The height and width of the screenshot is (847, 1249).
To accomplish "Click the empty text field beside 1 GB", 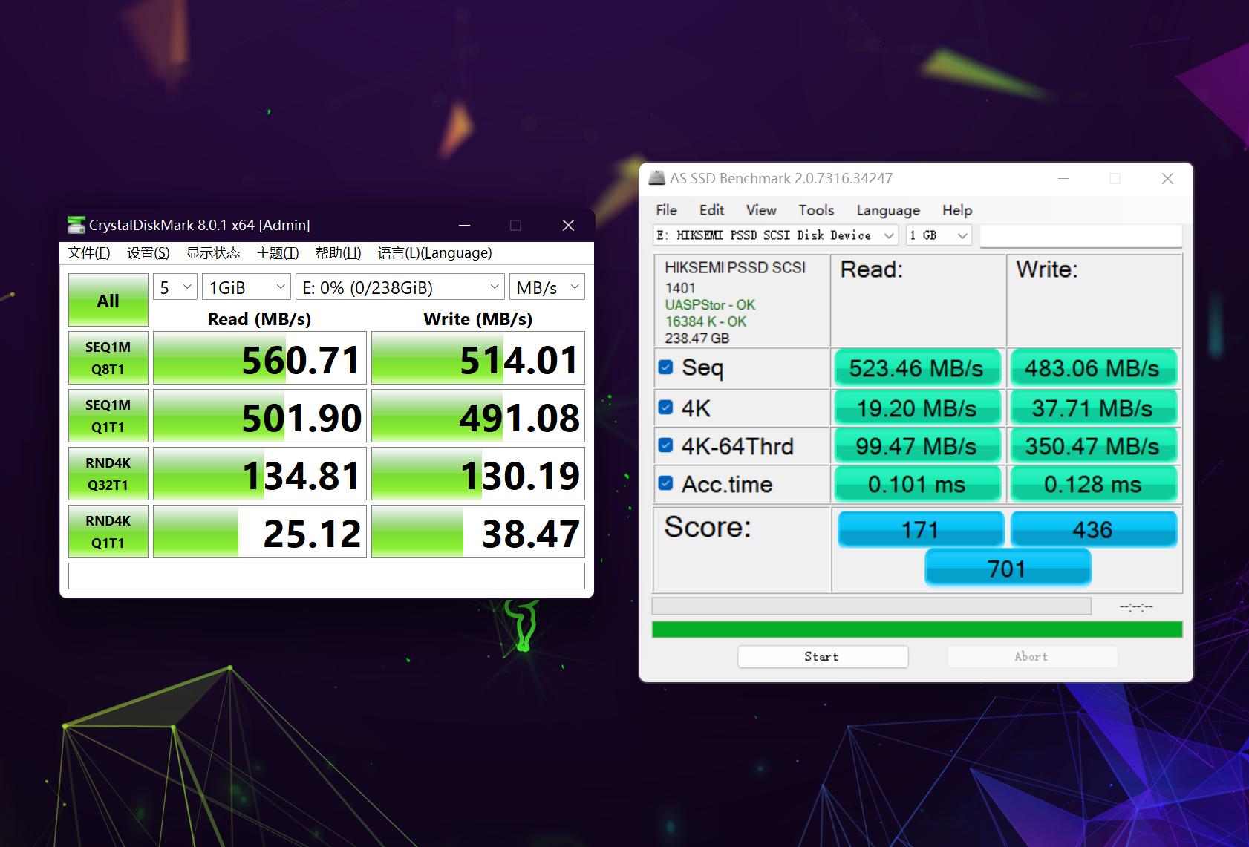I will coord(1080,235).
